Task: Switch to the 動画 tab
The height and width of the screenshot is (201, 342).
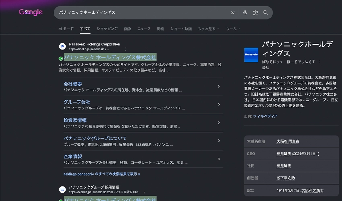Action: (161, 29)
